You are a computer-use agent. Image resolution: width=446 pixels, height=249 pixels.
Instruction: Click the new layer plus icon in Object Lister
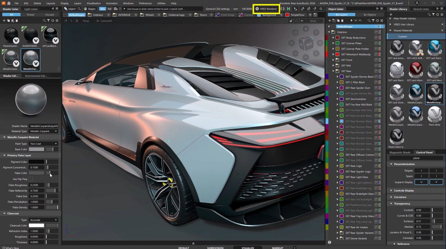click(330, 20)
